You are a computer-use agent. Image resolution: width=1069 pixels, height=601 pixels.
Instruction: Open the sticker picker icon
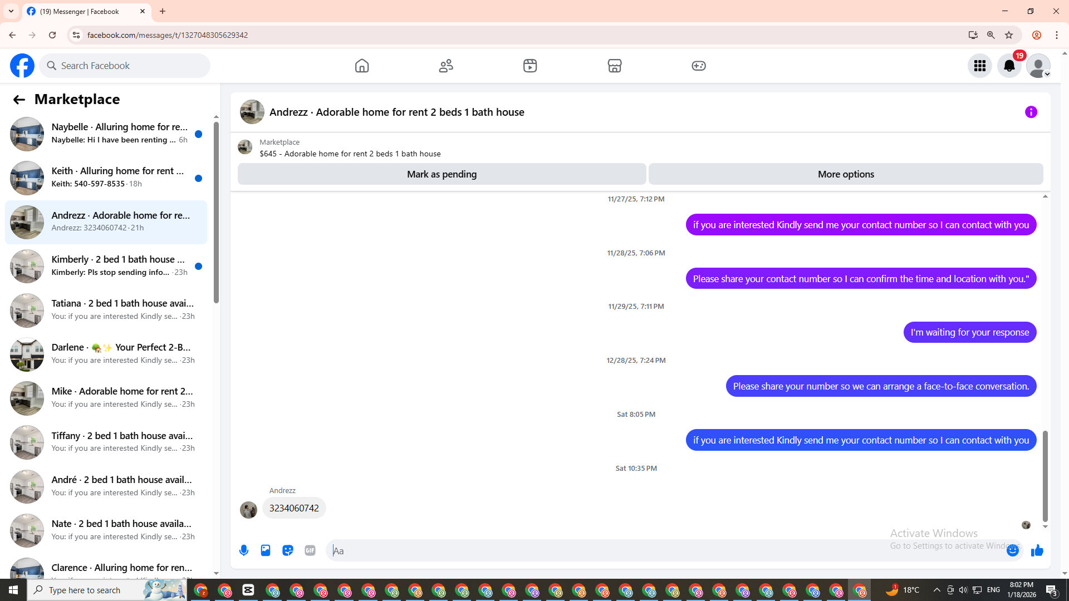click(288, 550)
